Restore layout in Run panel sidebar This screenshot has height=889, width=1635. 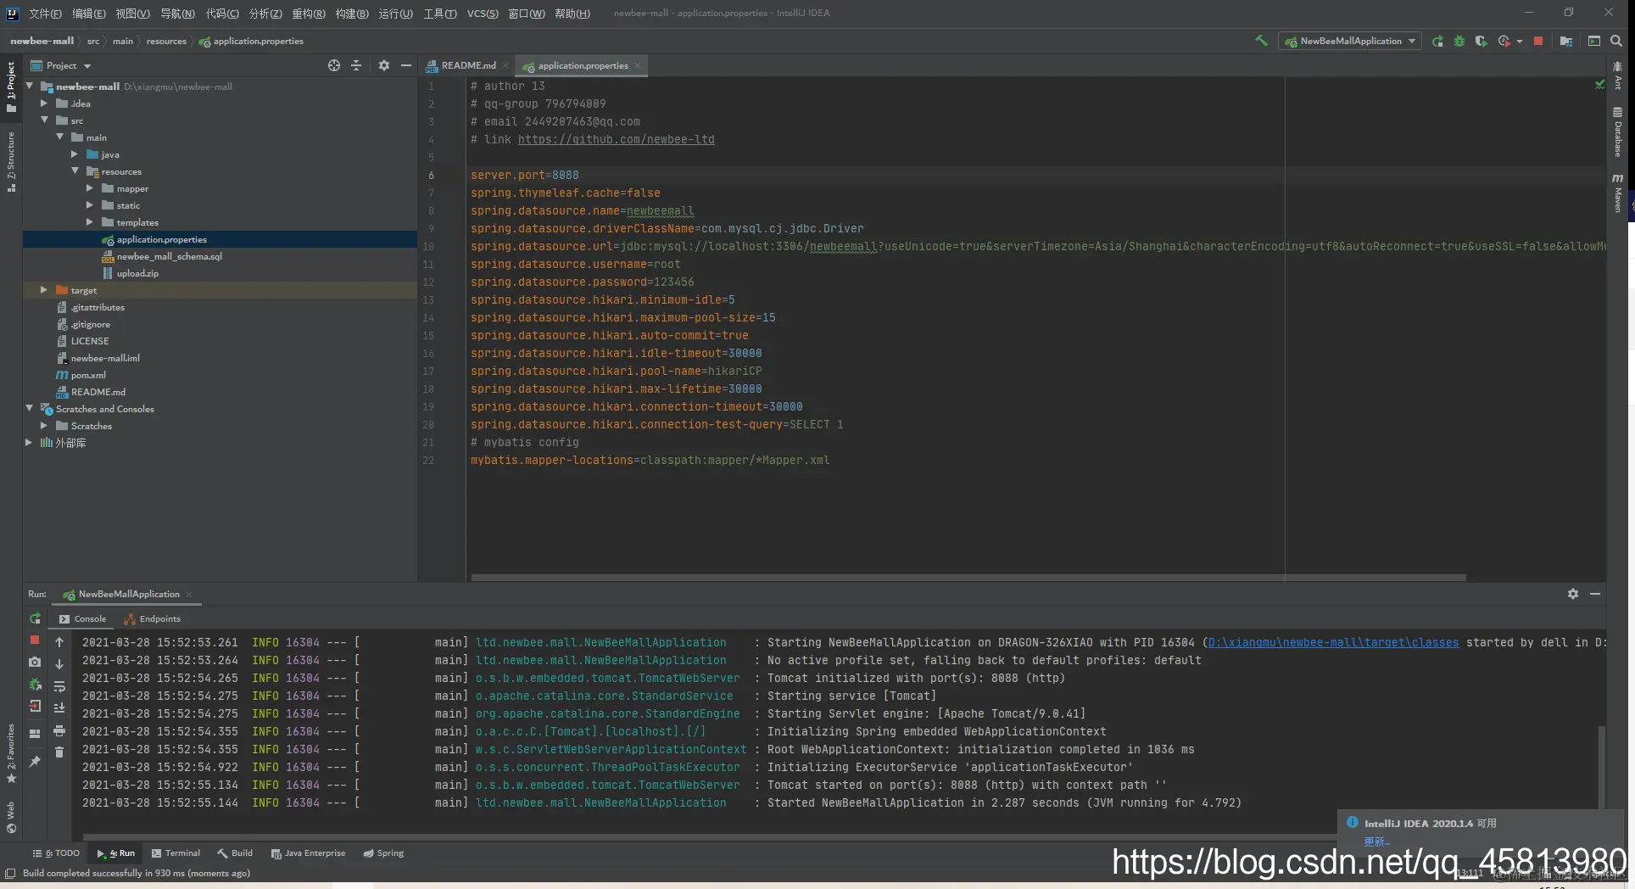(x=35, y=733)
